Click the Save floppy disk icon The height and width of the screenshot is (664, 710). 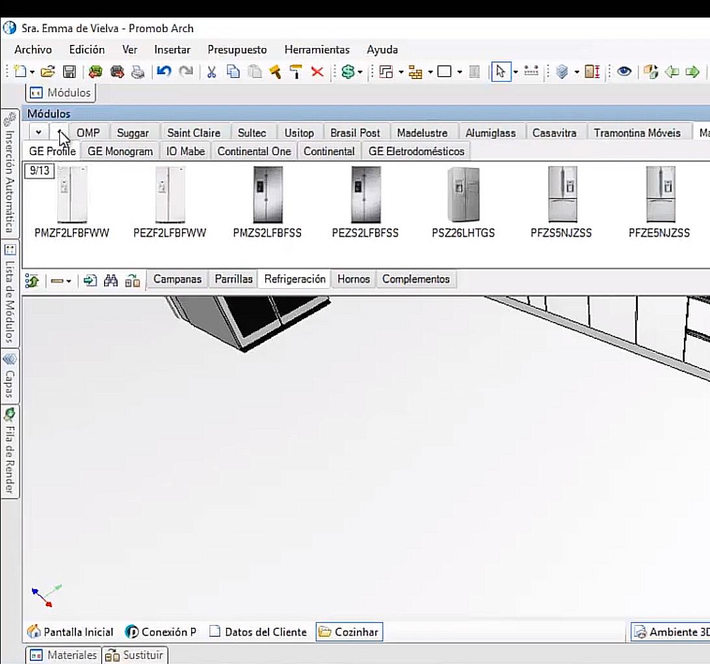pyautogui.click(x=69, y=72)
